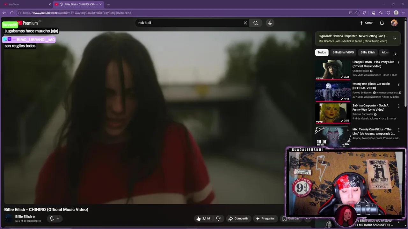Screen dimensions: 408x229
Task: Click the browser back arrow
Action: pyautogui.click(x=4, y=13)
